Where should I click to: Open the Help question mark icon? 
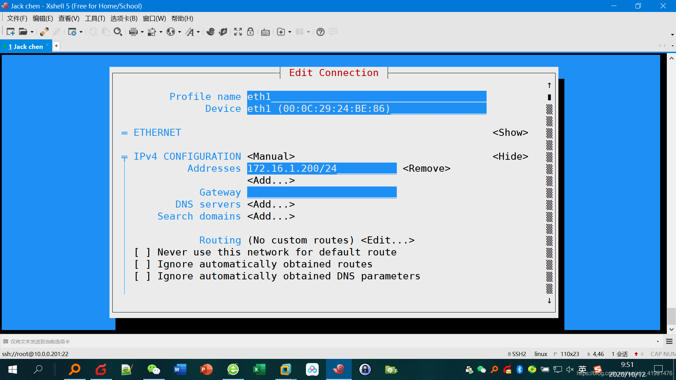click(320, 32)
